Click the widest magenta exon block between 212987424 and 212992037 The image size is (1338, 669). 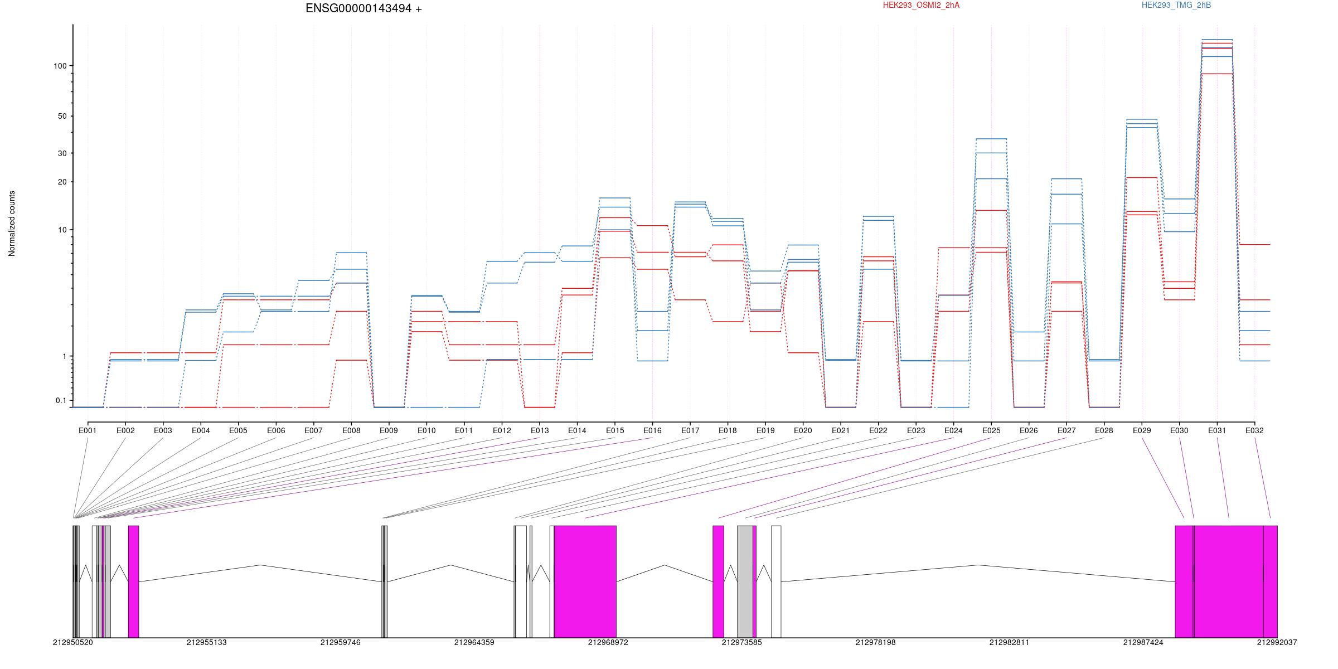(1229, 581)
